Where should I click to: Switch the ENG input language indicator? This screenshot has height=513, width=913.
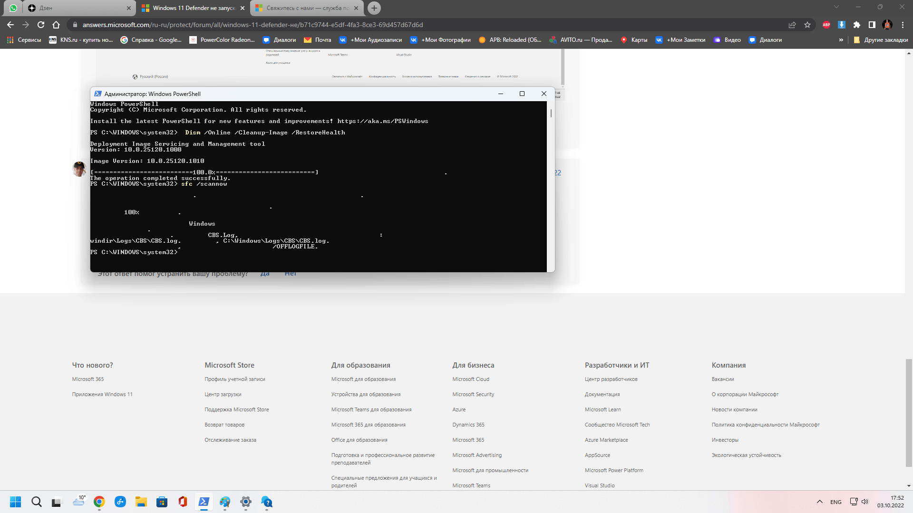[836, 502]
